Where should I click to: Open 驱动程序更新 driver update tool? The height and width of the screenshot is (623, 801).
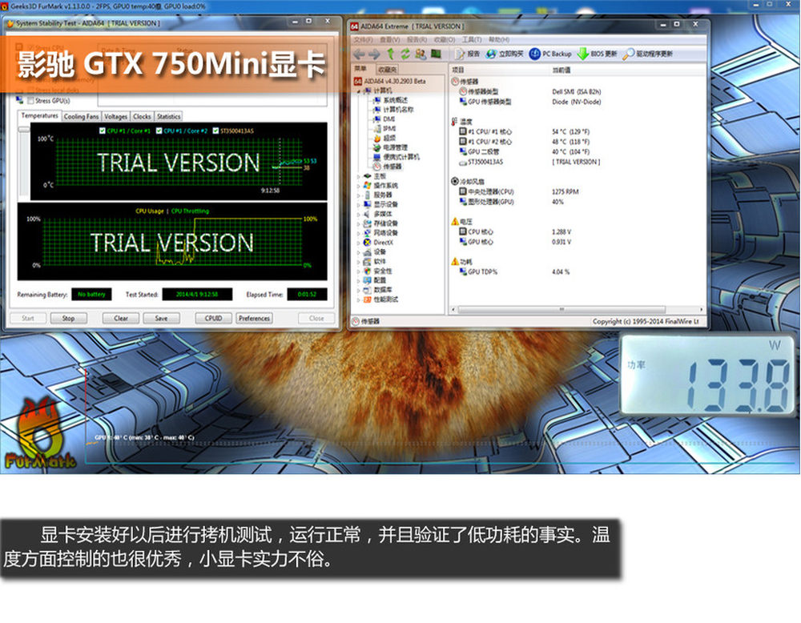pos(648,54)
